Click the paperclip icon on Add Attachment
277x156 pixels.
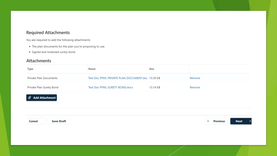(x=30, y=98)
